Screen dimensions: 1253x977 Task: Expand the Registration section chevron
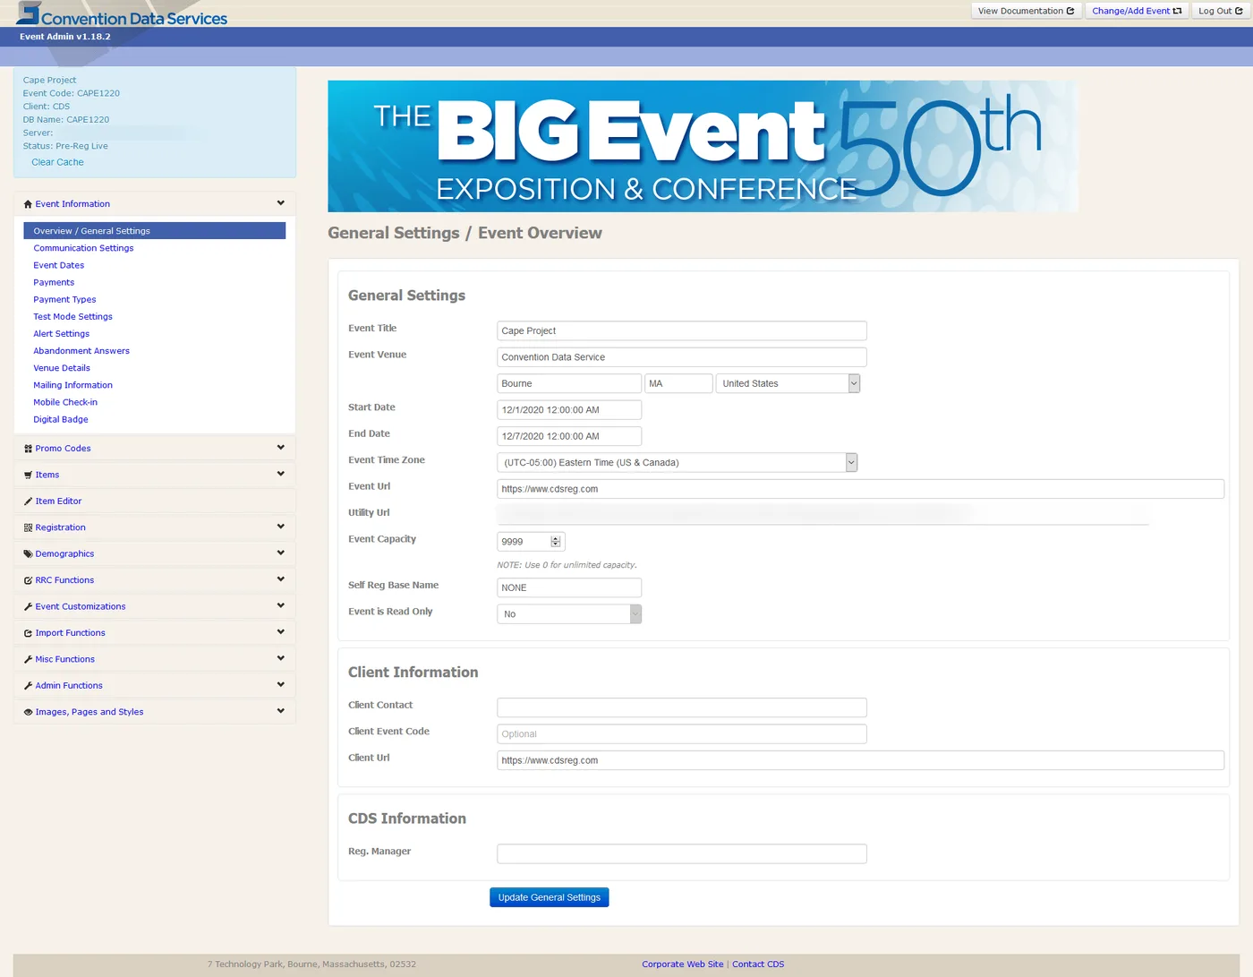tap(280, 527)
